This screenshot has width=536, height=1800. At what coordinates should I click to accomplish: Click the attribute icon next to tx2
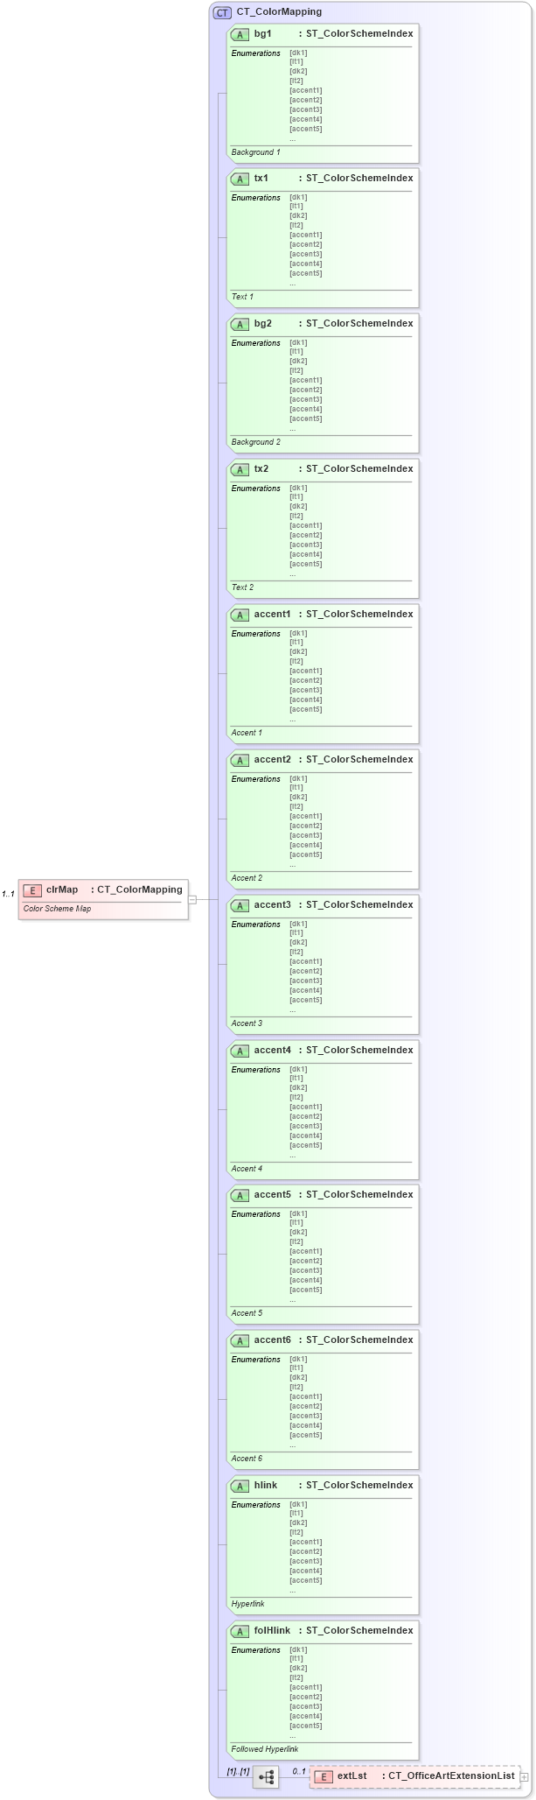240,469
